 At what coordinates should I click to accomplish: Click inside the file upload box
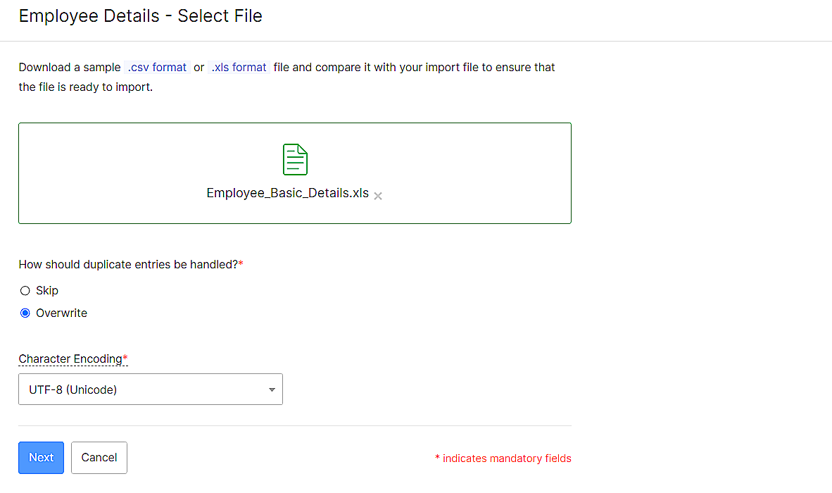295,173
